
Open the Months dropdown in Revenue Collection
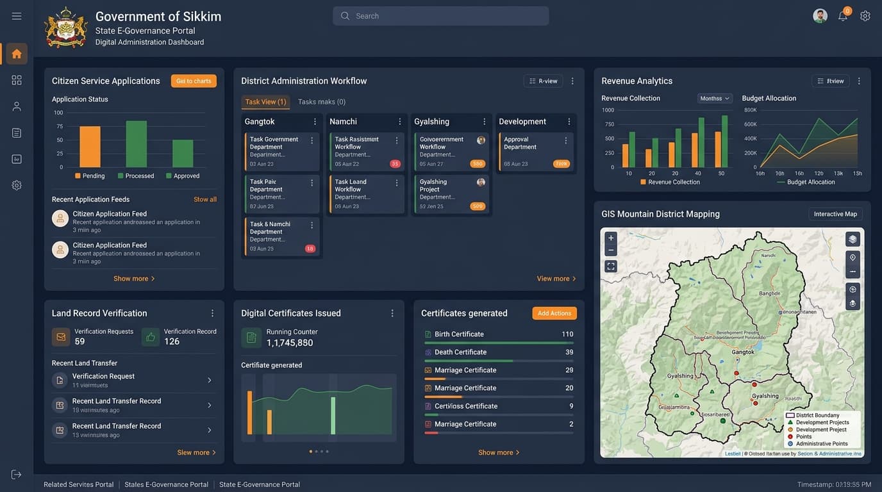[x=715, y=99]
